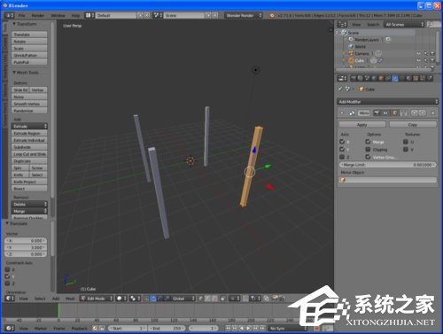Toggle the Clipping option checkbox

(368, 149)
